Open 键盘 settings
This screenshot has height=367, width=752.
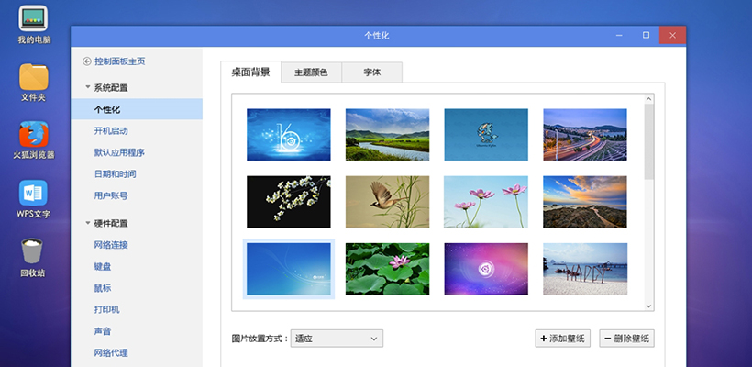click(x=103, y=267)
